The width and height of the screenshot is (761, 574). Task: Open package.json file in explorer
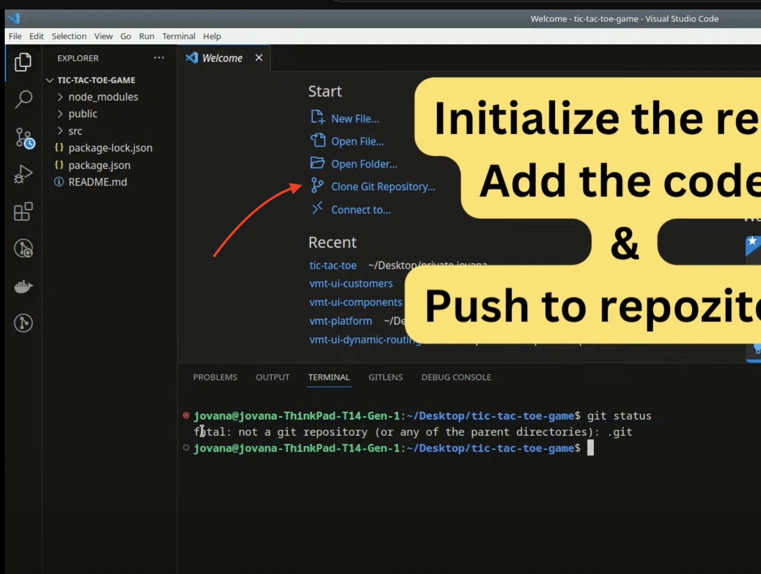coord(99,165)
